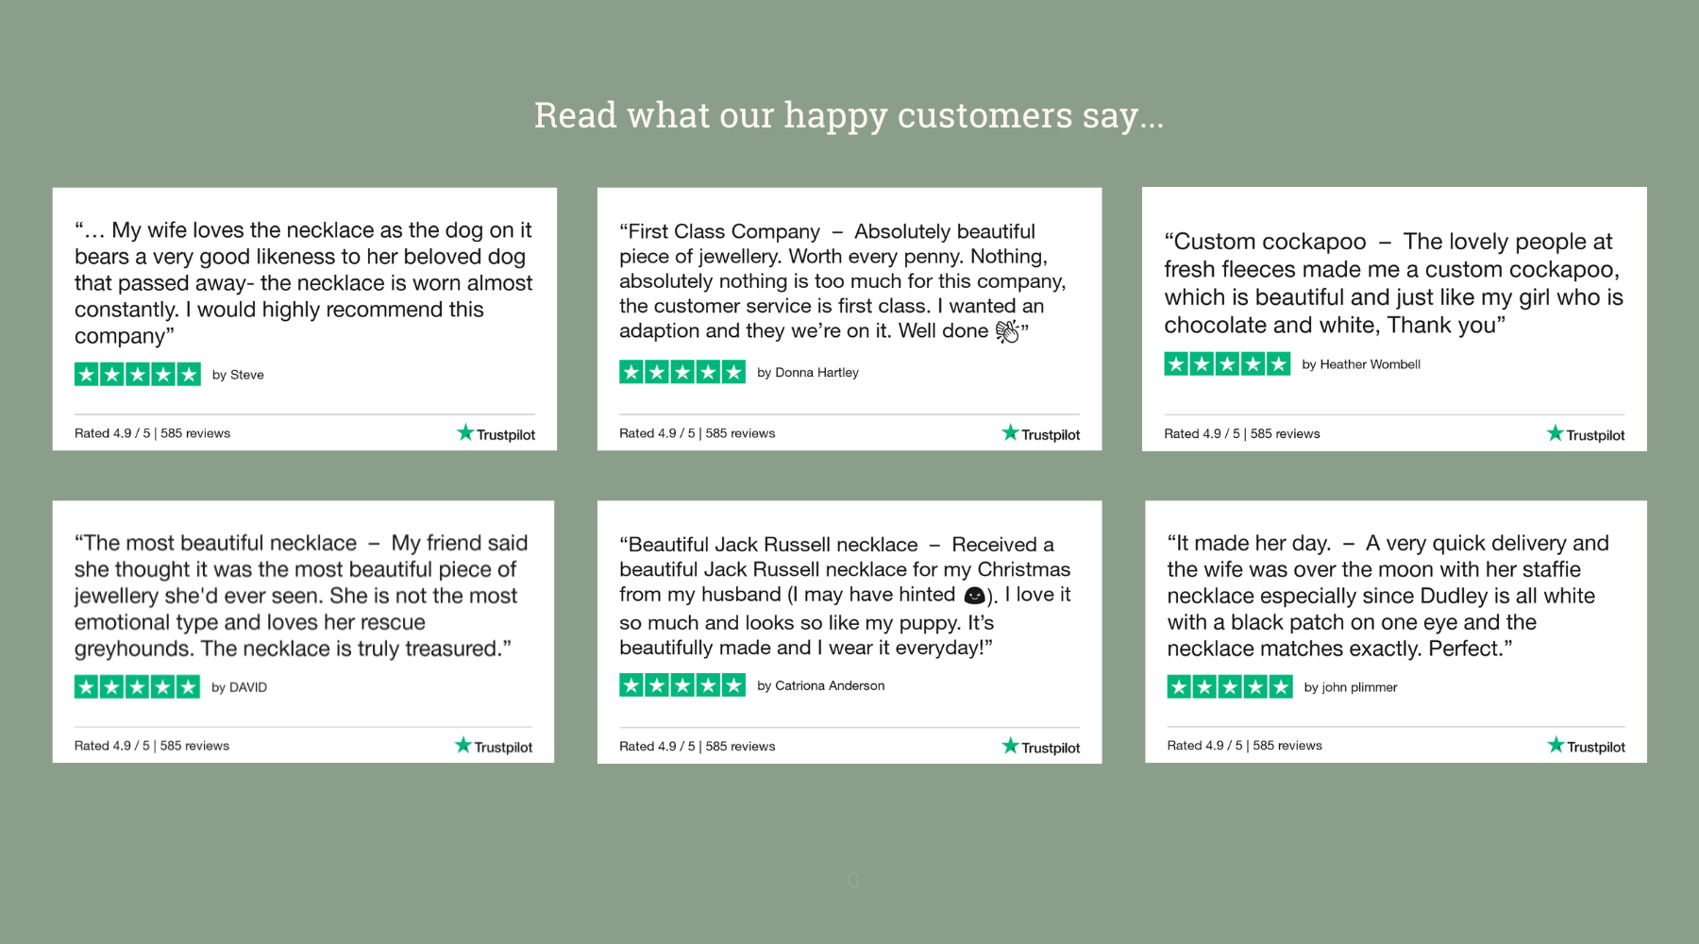Click the star rating by john plimmer
This screenshot has width=1699, height=944.
point(1230,686)
